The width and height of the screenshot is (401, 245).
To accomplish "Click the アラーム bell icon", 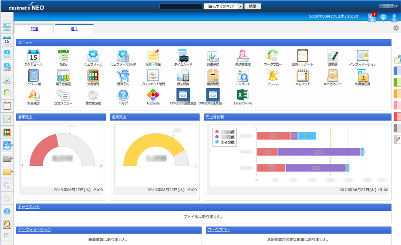I will 273,76.
